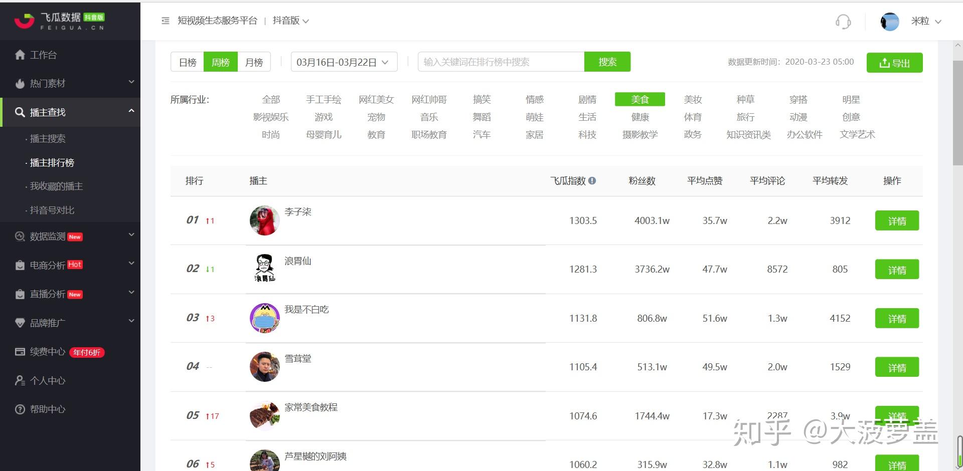Expand the 直播分析 sidebar menu
This screenshot has width=963, height=471.
(x=131, y=292)
